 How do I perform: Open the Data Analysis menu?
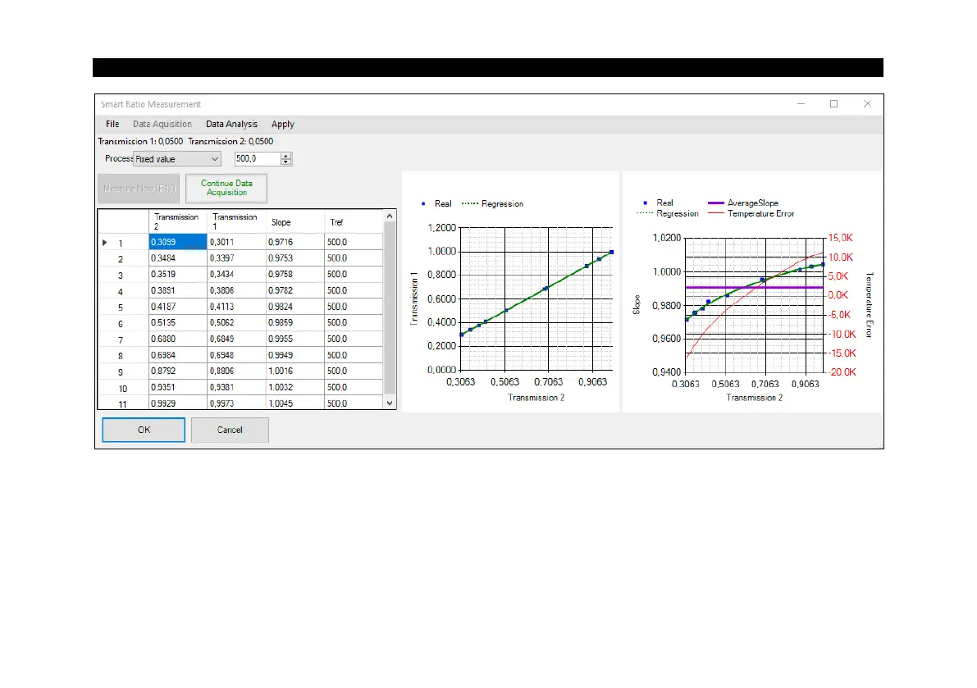pyautogui.click(x=231, y=124)
